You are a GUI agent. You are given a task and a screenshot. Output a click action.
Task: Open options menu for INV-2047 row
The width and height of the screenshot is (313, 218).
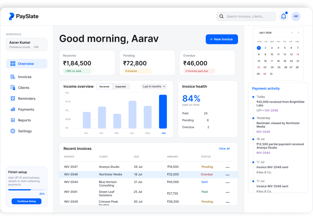pyautogui.click(x=228, y=167)
